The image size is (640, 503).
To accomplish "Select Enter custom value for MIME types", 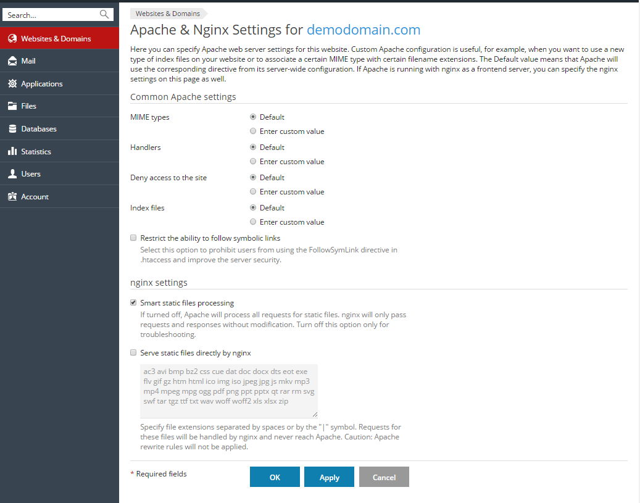I will (x=253, y=131).
